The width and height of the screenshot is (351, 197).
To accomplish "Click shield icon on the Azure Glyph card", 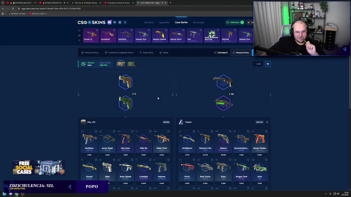I will pyautogui.click(x=114, y=131).
